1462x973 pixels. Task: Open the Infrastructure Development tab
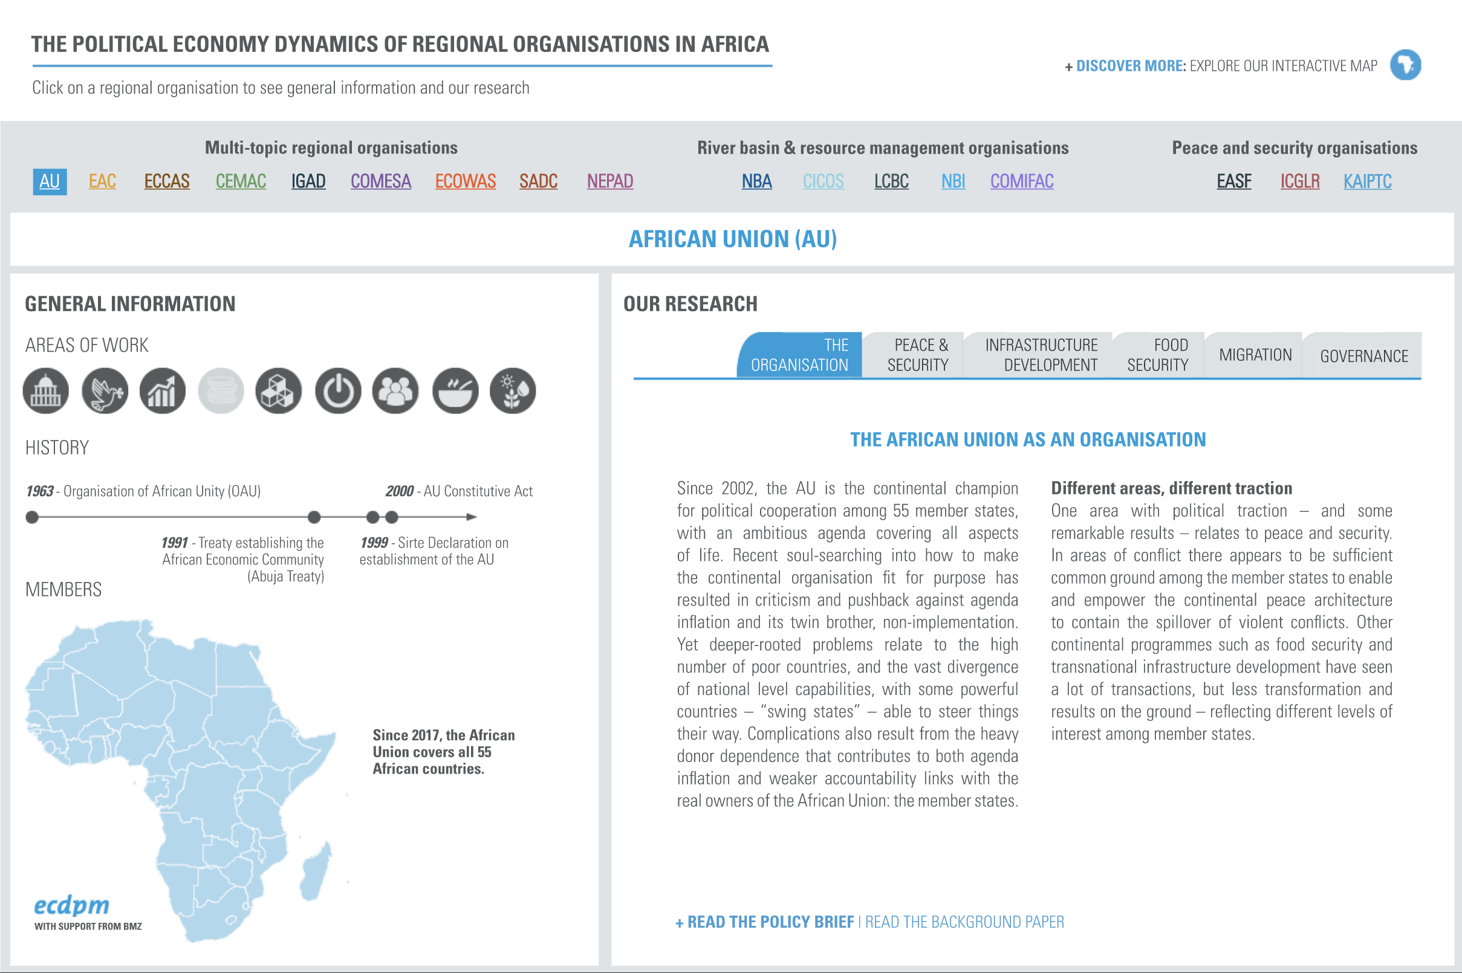click(x=1039, y=355)
